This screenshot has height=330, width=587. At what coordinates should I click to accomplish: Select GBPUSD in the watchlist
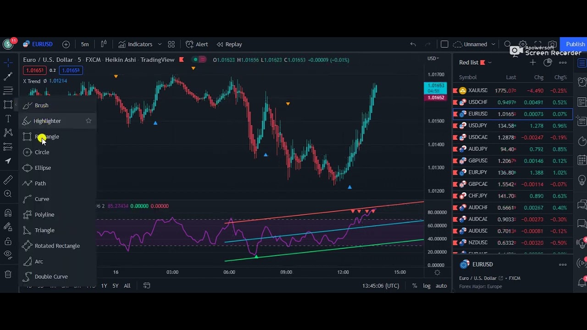[513, 161]
